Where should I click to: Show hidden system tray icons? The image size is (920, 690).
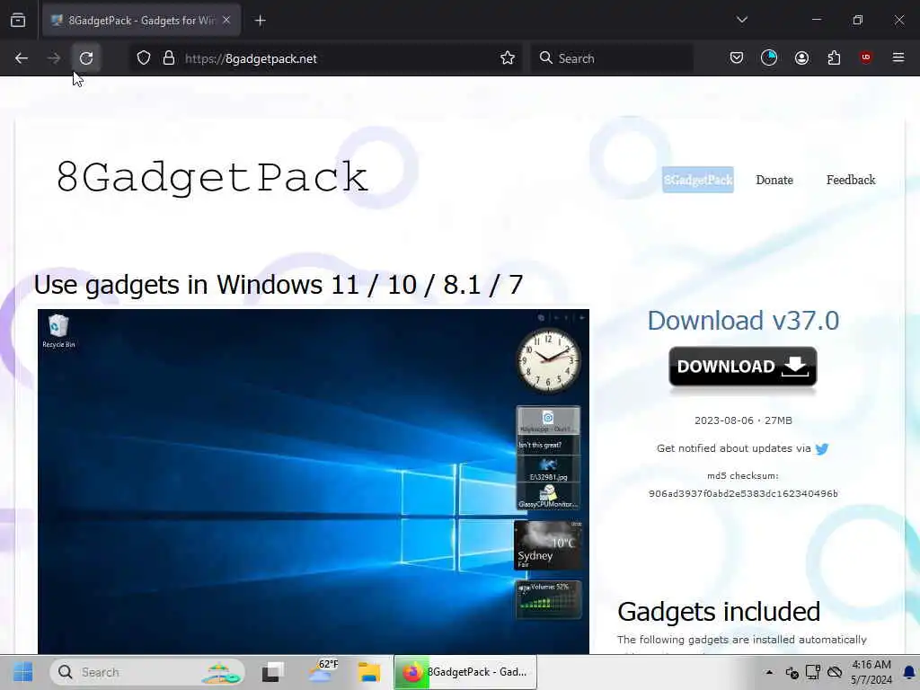[x=769, y=672]
